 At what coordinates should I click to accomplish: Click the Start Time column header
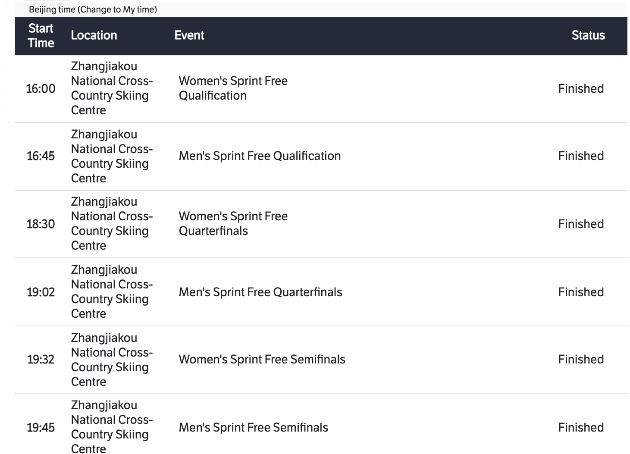click(41, 36)
